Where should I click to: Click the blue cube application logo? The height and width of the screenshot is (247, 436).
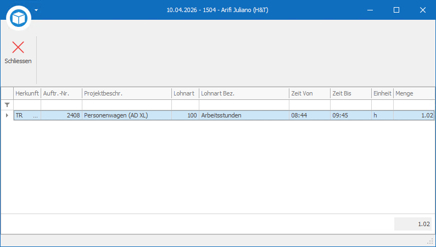pyautogui.click(x=18, y=18)
